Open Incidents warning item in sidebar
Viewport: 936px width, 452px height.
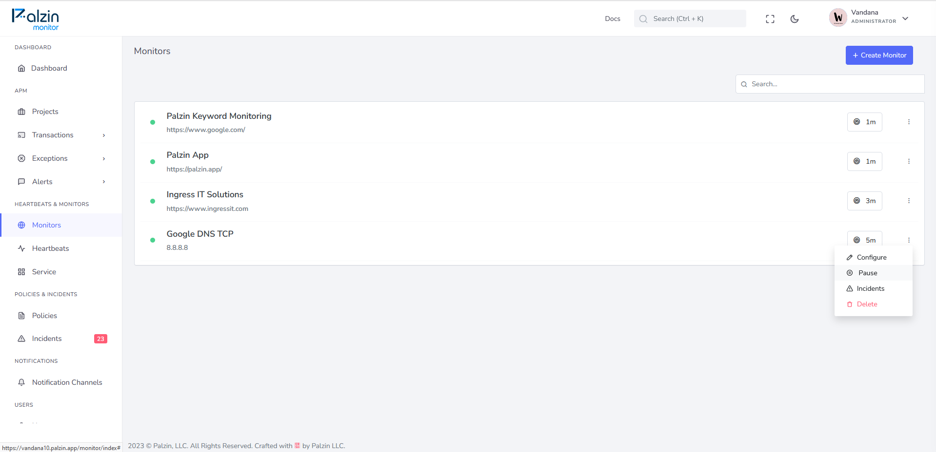coord(61,339)
